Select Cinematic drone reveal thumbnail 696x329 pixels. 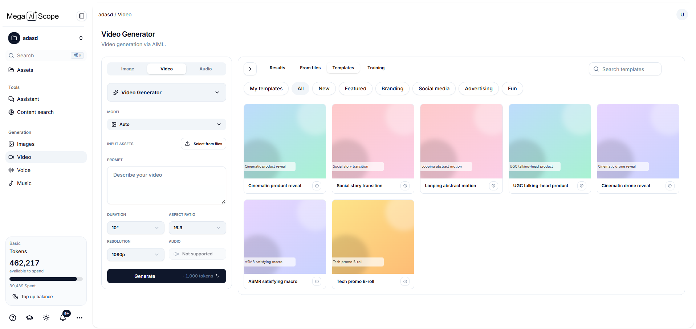638,141
